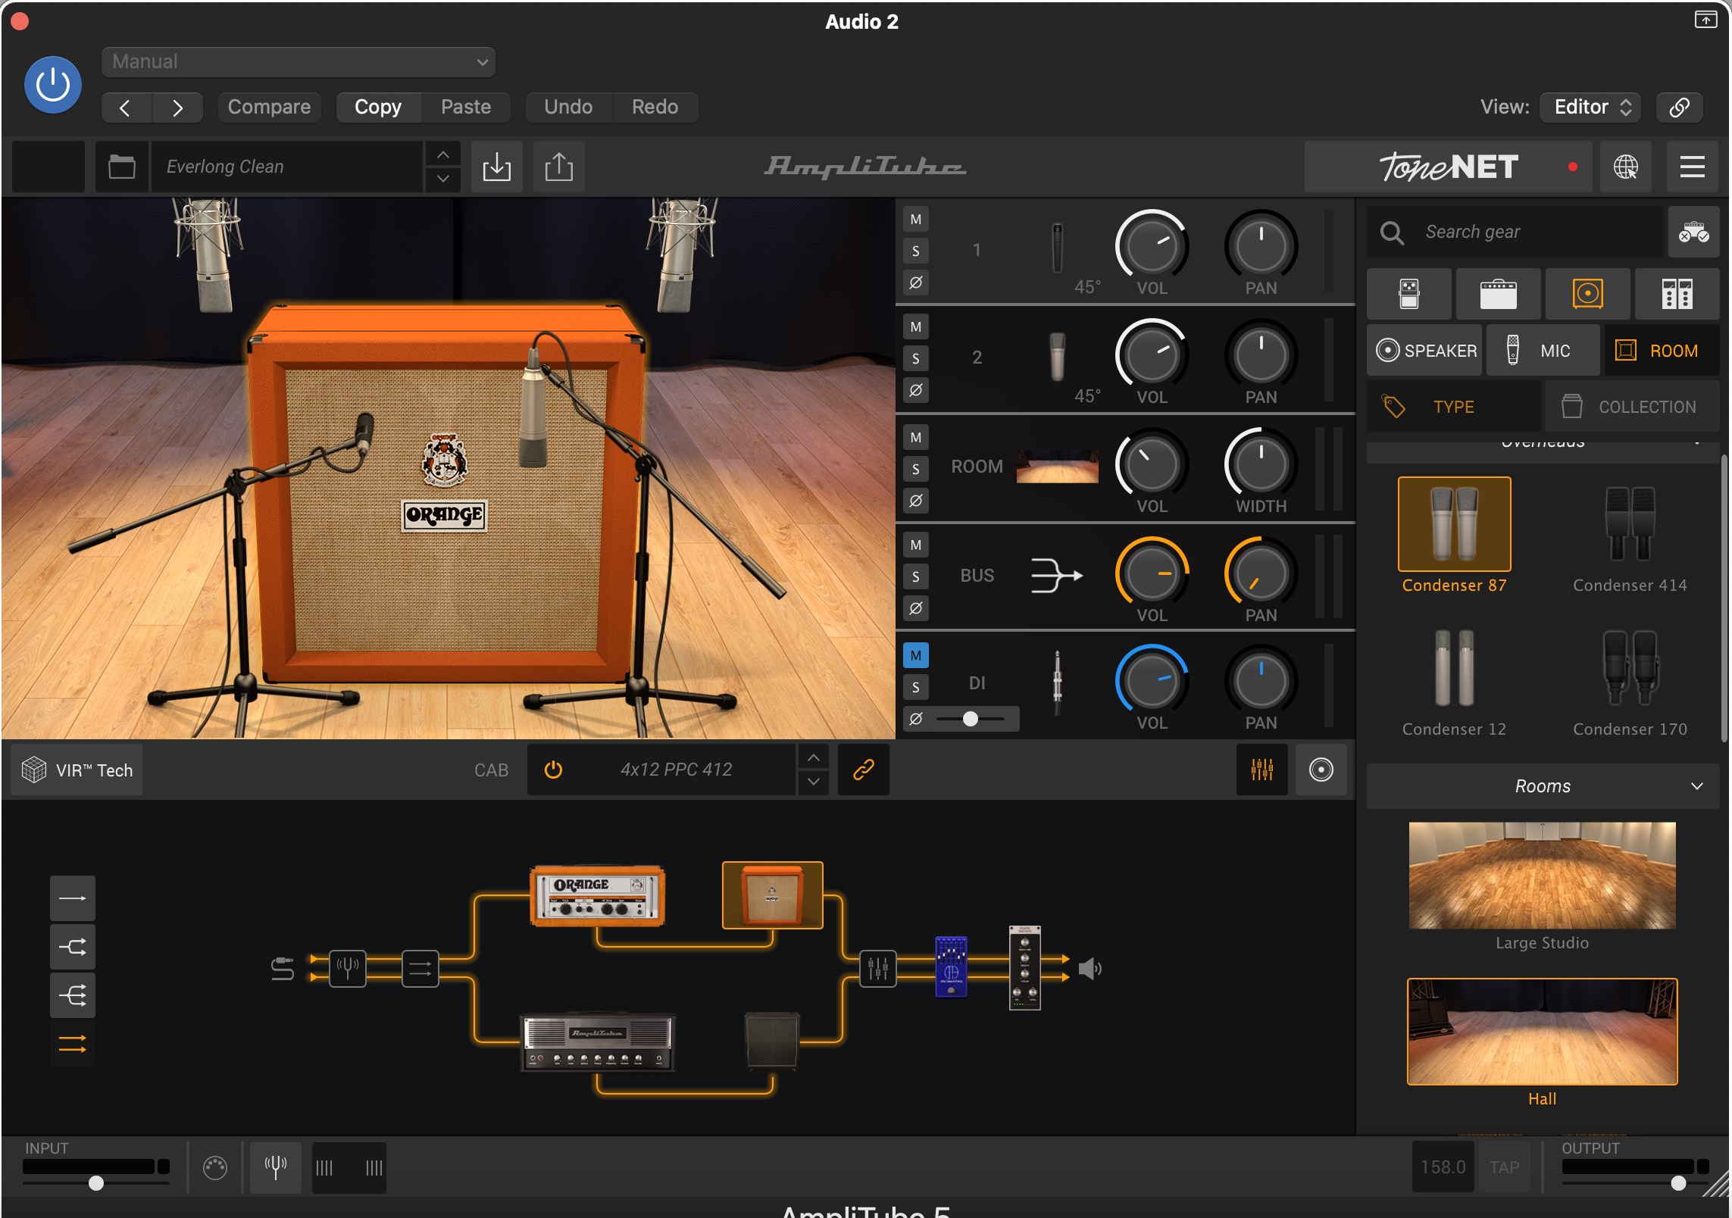The image size is (1732, 1218).
Task: Toggle the cabinet link chain icon
Action: click(x=864, y=770)
